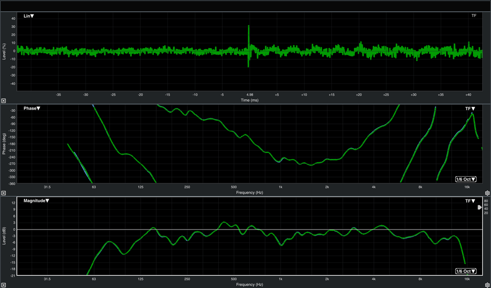Open the Phase plot type dropdown
The height and width of the screenshot is (288, 491).
pos(32,108)
